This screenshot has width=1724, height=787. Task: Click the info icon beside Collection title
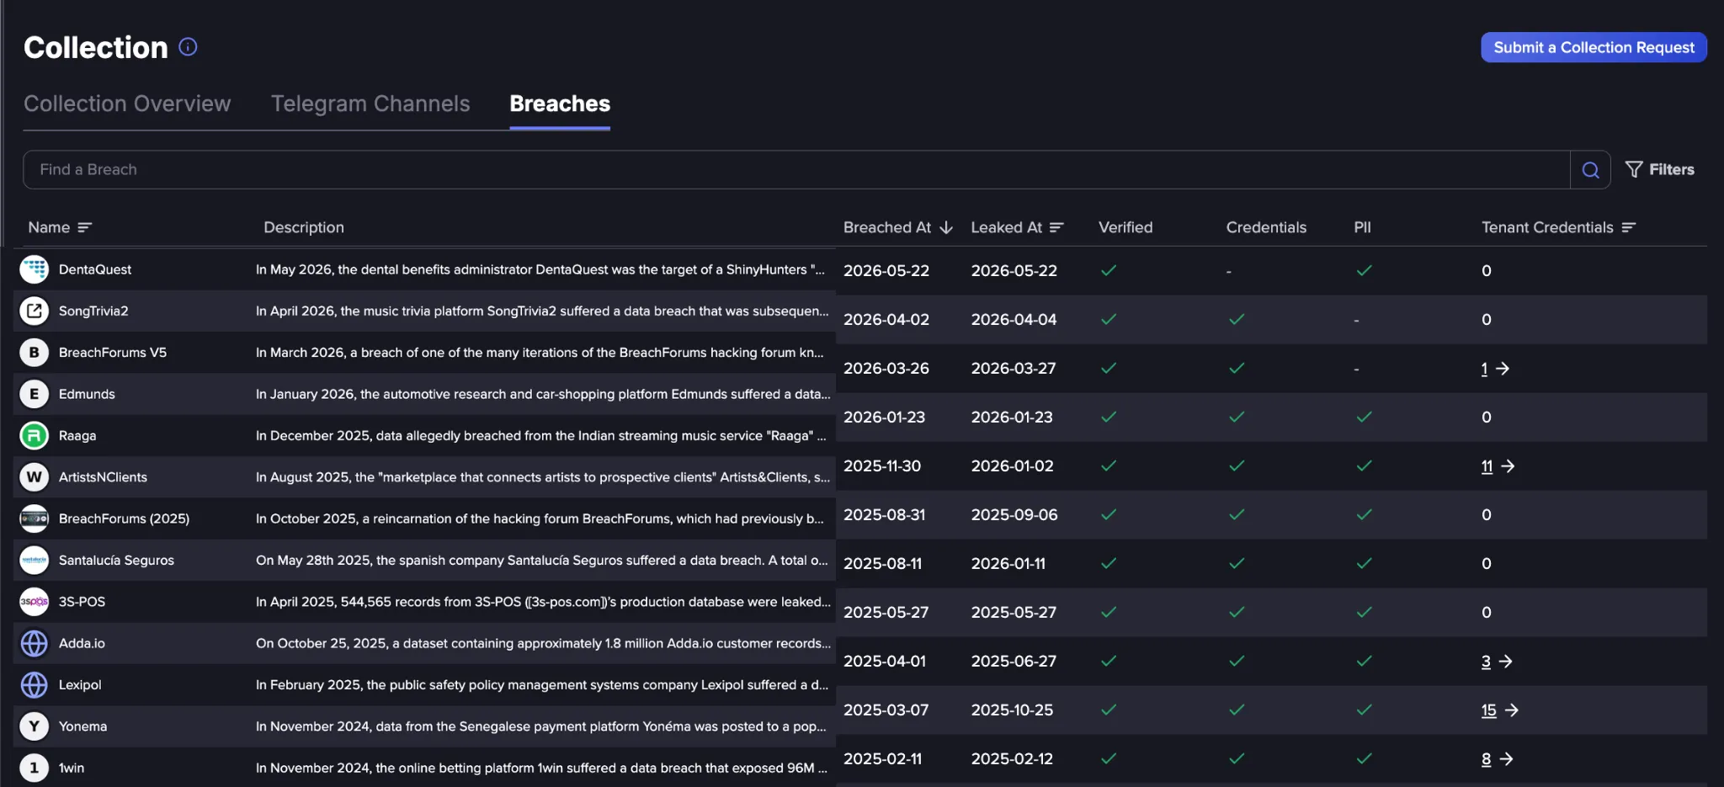click(188, 47)
